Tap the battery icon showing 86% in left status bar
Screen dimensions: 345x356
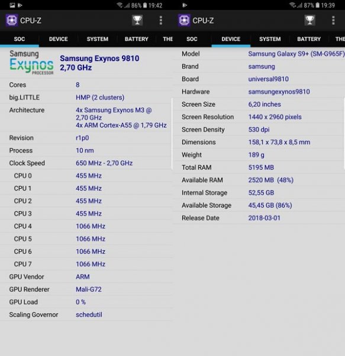[x=145, y=5]
